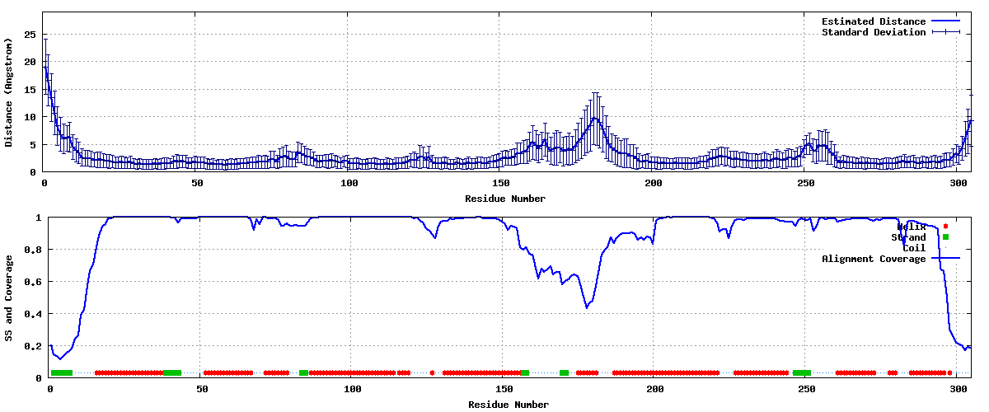
Task: Click x-axis tick '300' on coverage plot
Action: pyautogui.click(x=958, y=388)
